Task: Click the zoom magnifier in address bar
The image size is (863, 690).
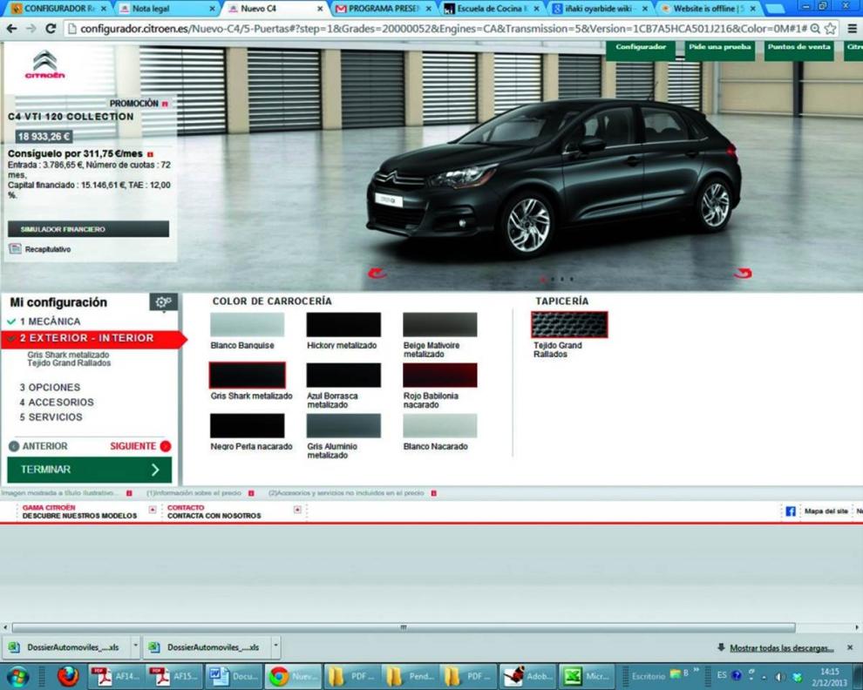Action: coord(816,29)
